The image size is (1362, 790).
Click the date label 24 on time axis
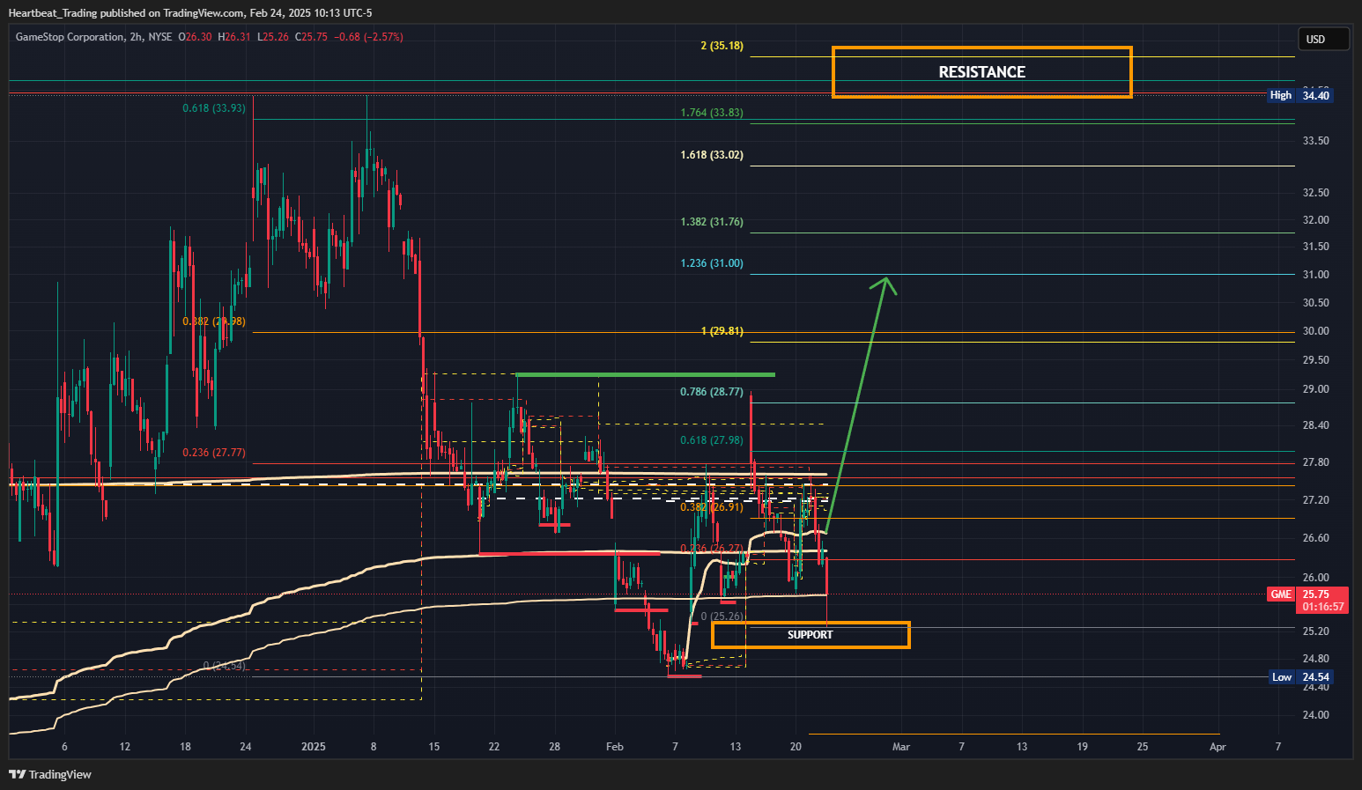(246, 747)
